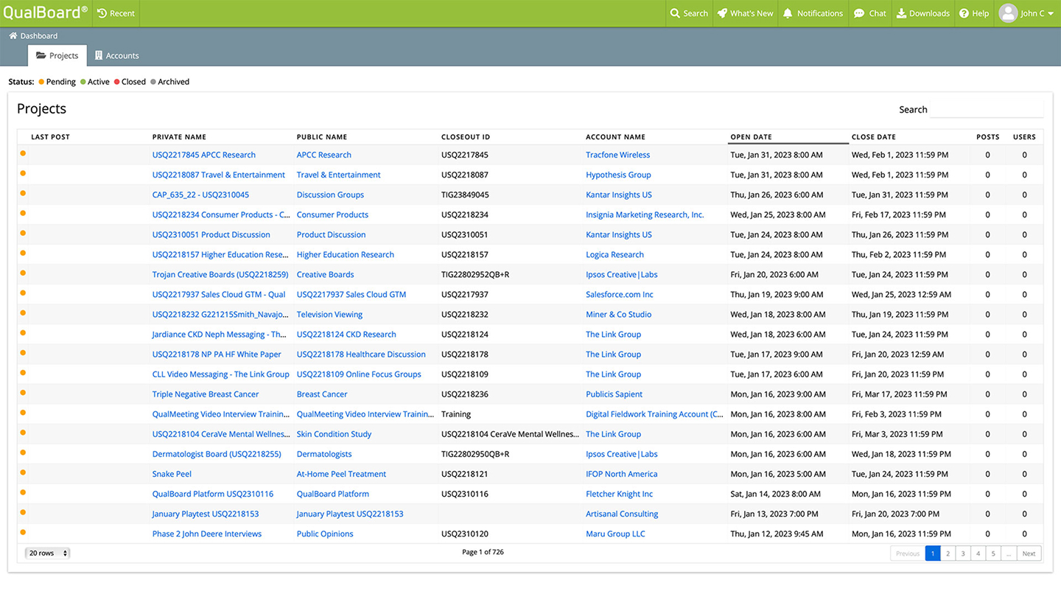
Task: Click the Previous page button
Action: tap(908, 554)
